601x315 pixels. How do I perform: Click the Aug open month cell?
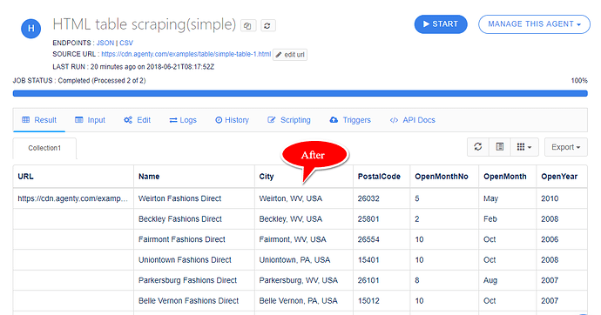pos(508,280)
